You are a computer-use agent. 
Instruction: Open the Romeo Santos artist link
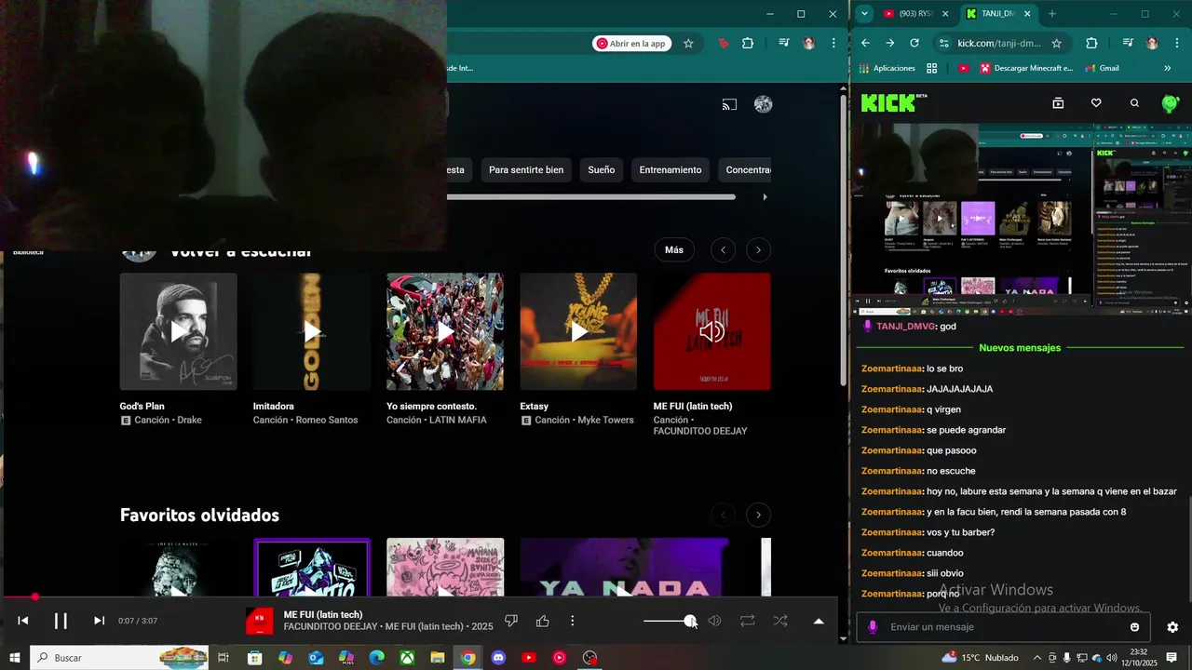pyautogui.click(x=327, y=420)
